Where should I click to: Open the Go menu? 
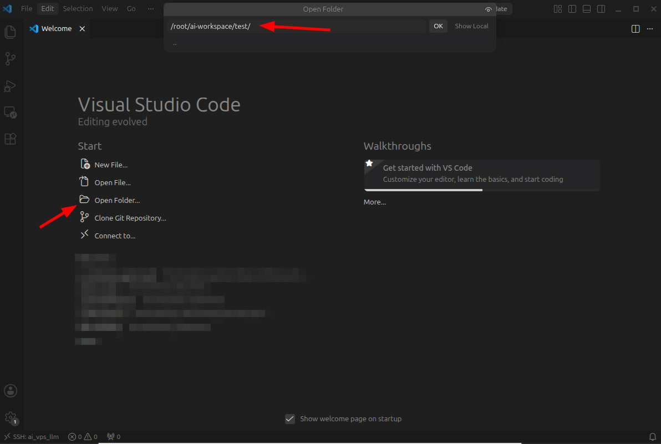131,8
